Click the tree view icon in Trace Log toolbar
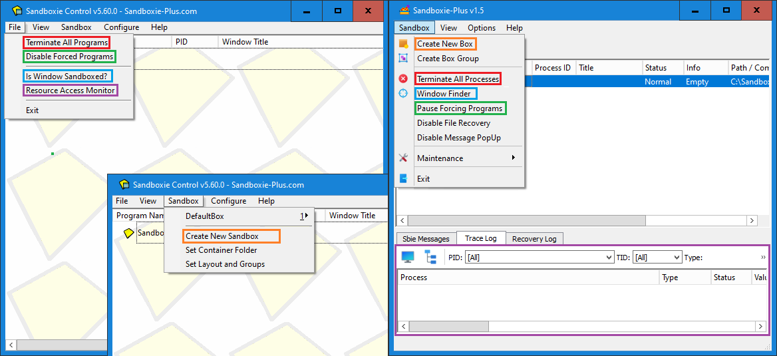 [x=430, y=257]
